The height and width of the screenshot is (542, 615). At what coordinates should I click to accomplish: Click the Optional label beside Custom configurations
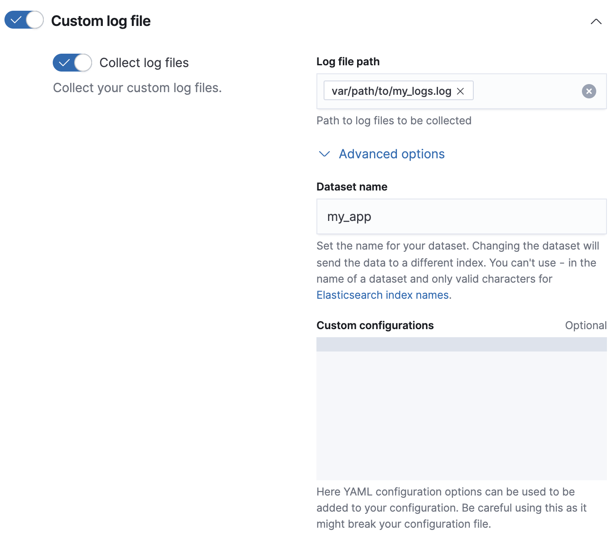click(x=586, y=326)
